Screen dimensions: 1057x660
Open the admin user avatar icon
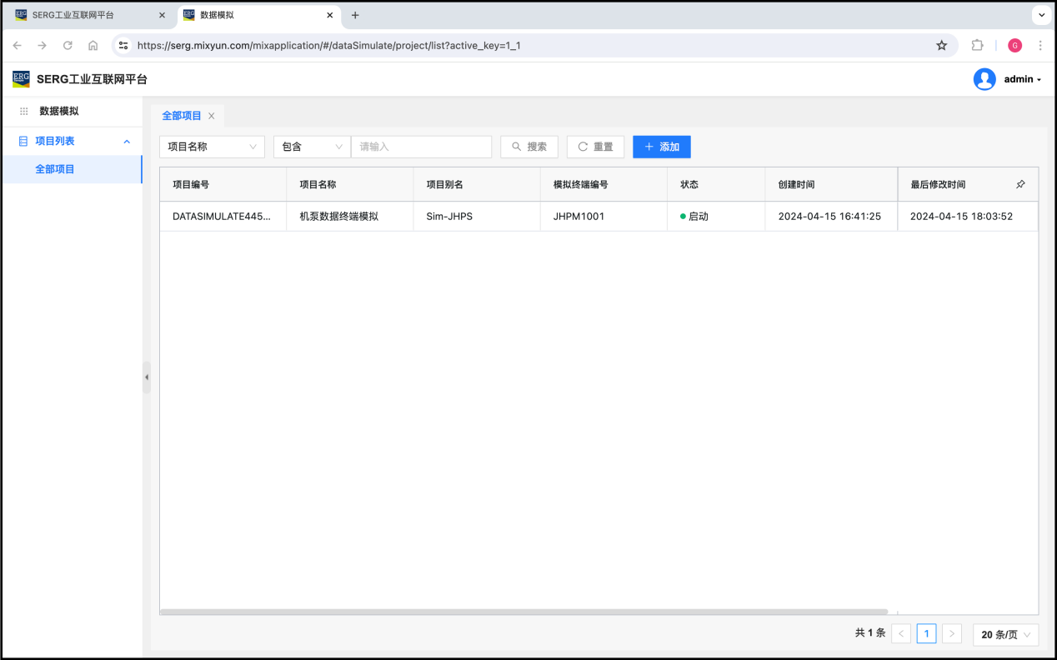pos(984,79)
